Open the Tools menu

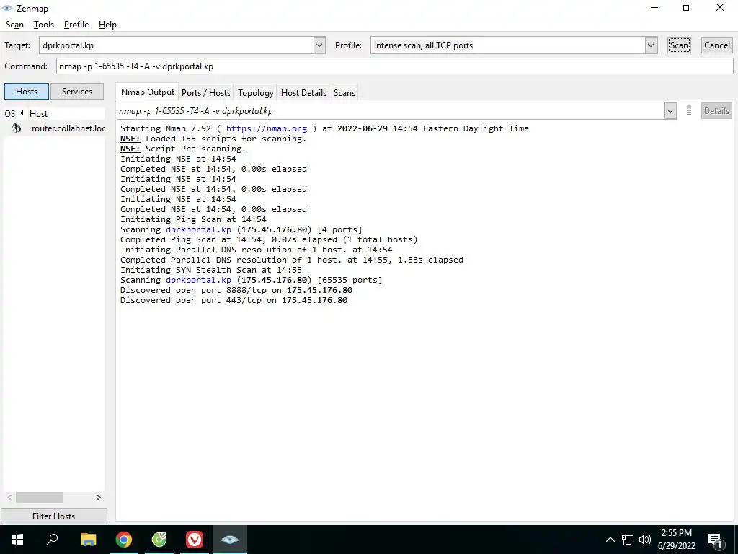point(44,25)
